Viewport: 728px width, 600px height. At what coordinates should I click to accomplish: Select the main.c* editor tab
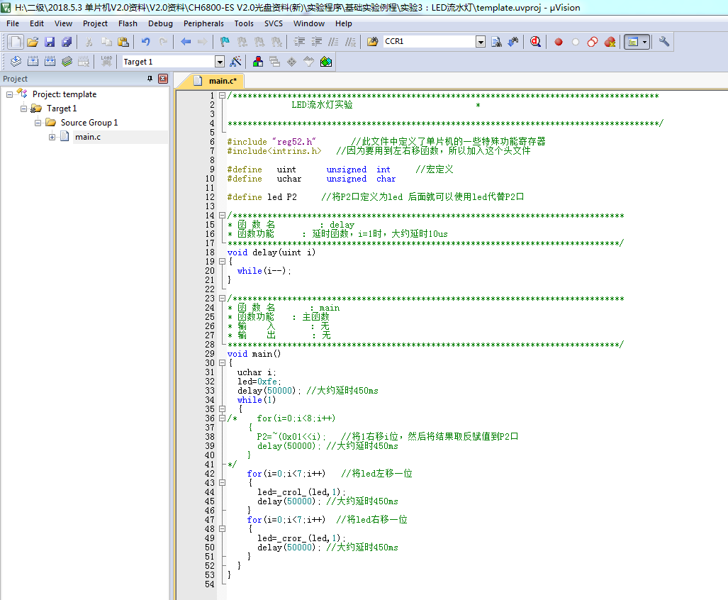pos(221,81)
